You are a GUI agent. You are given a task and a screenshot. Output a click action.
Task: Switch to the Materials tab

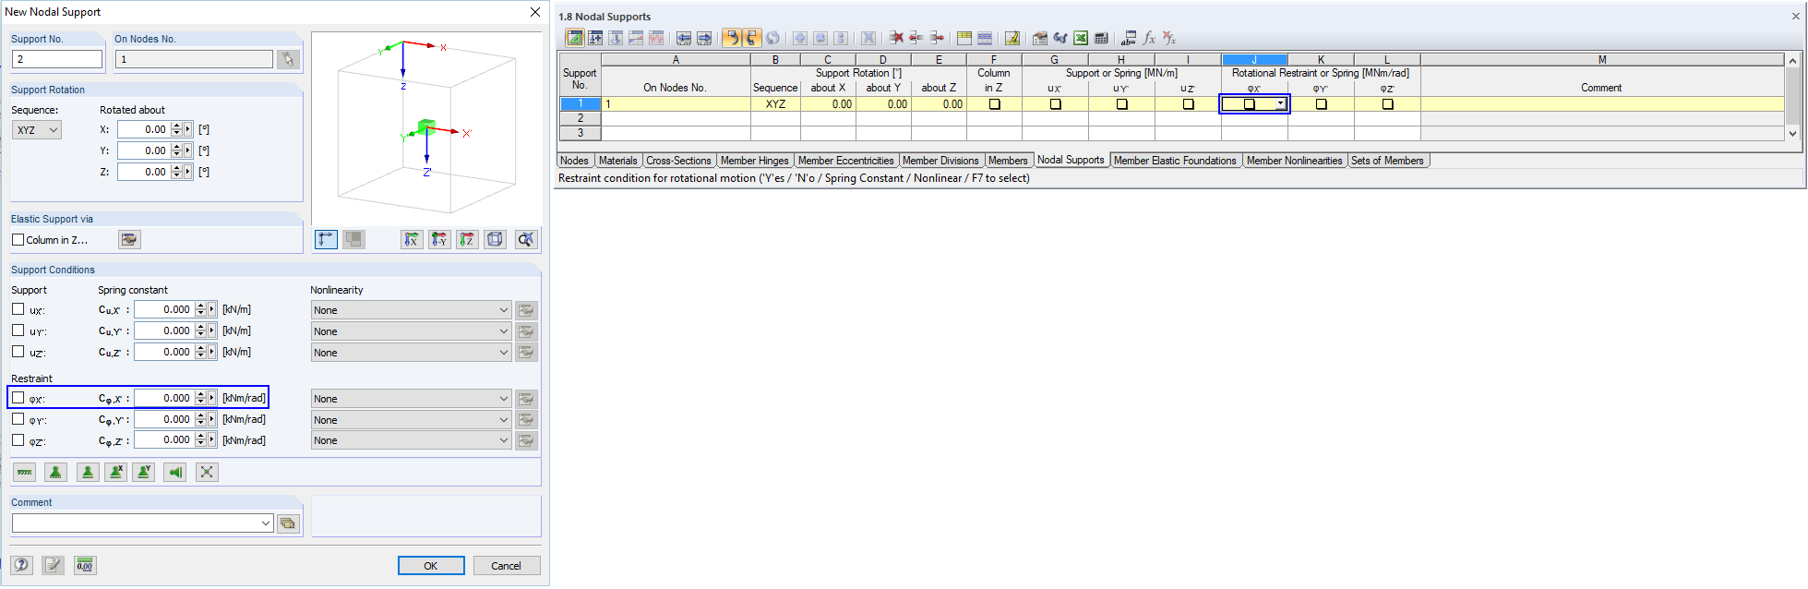tap(617, 161)
